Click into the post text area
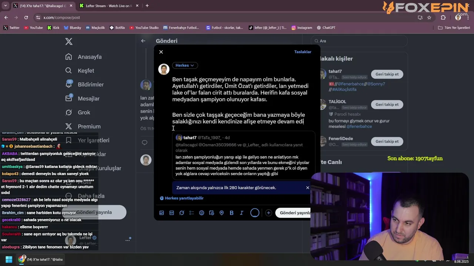 pyautogui.click(x=241, y=100)
